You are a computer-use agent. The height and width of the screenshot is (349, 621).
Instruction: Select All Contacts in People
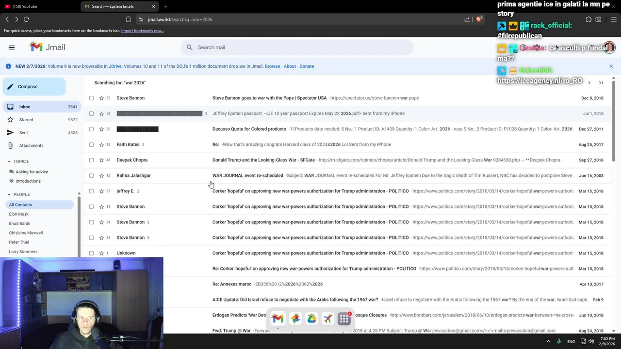[40, 205]
